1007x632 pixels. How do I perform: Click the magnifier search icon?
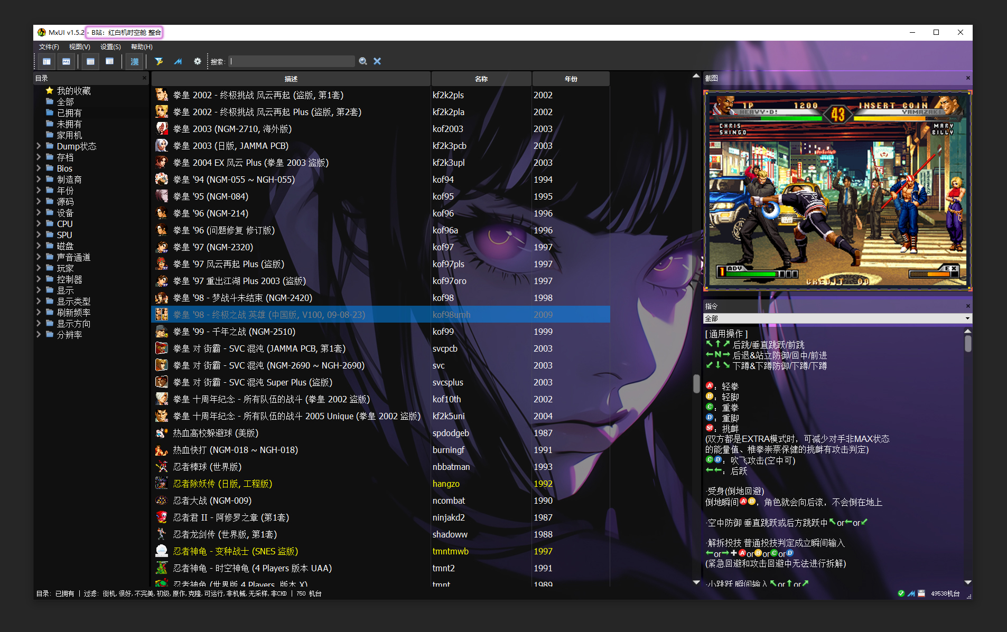pos(363,61)
